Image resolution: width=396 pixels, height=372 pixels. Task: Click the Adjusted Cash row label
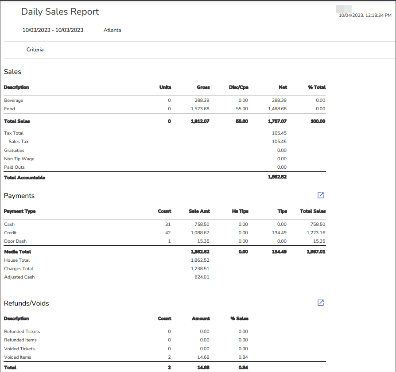coord(19,277)
